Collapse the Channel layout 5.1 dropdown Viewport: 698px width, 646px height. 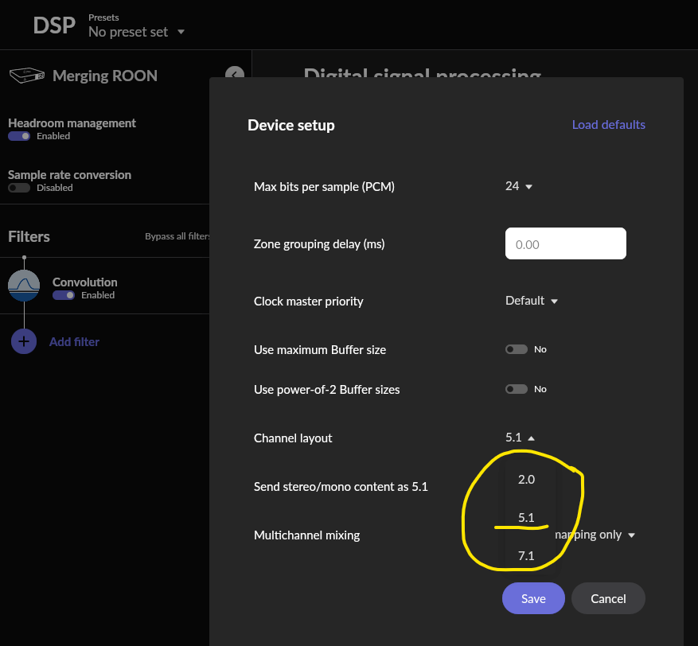(x=520, y=438)
